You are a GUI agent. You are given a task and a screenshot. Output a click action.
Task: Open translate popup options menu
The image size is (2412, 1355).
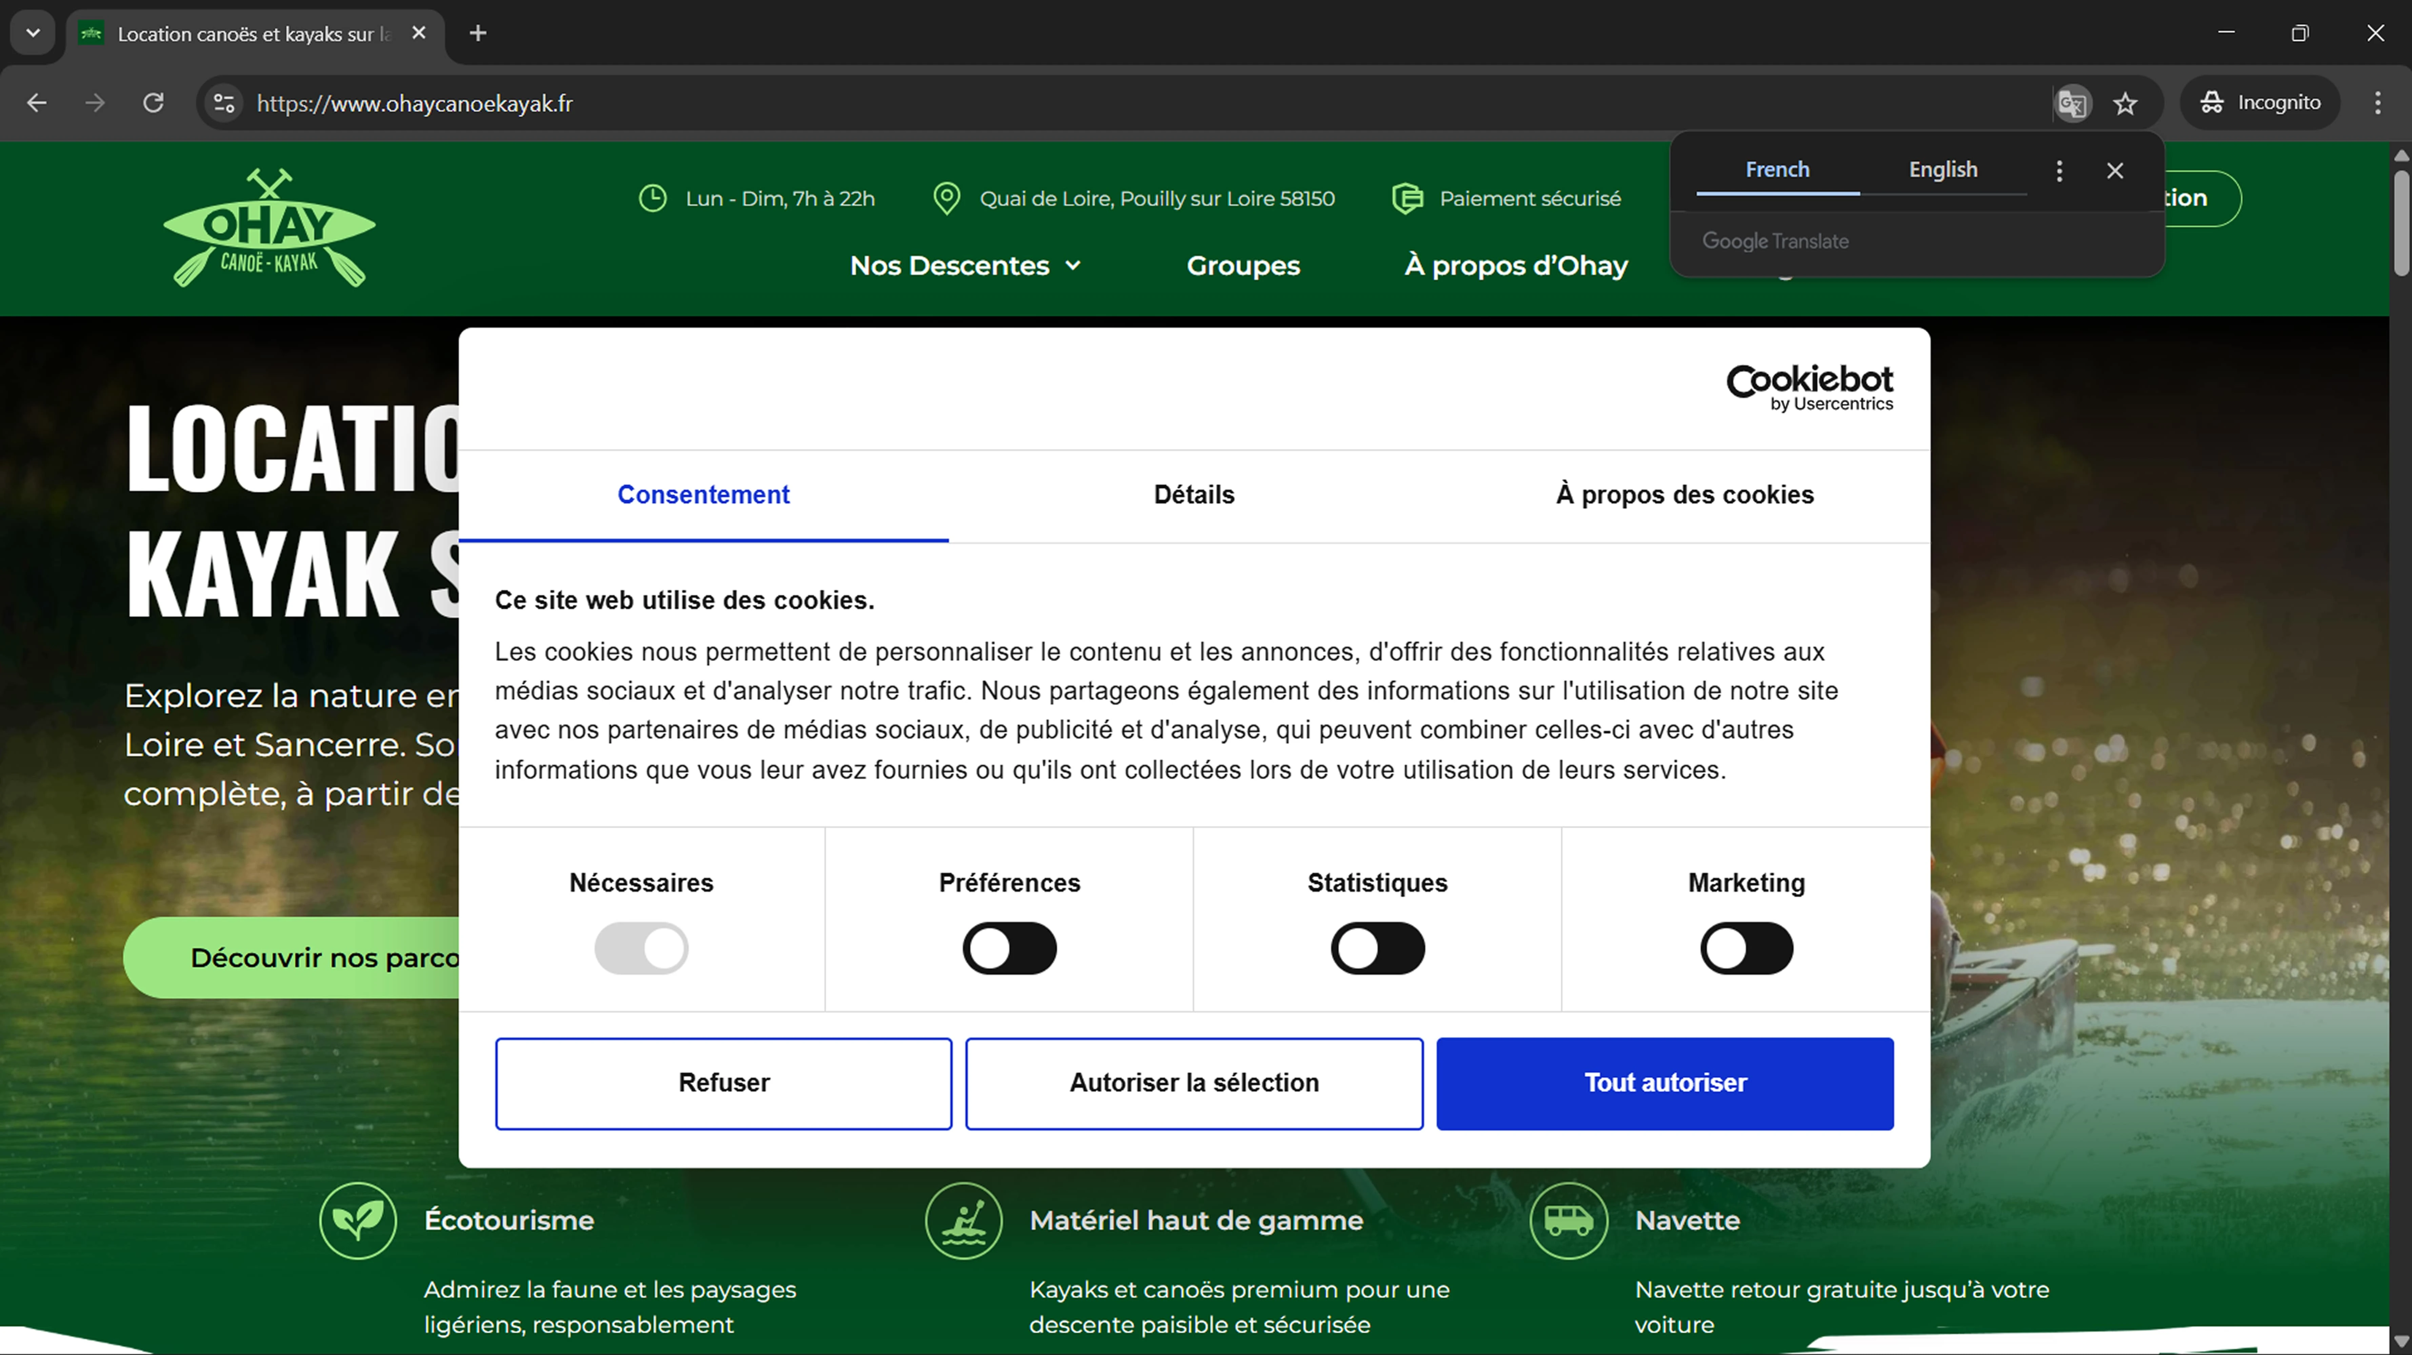tap(2059, 170)
